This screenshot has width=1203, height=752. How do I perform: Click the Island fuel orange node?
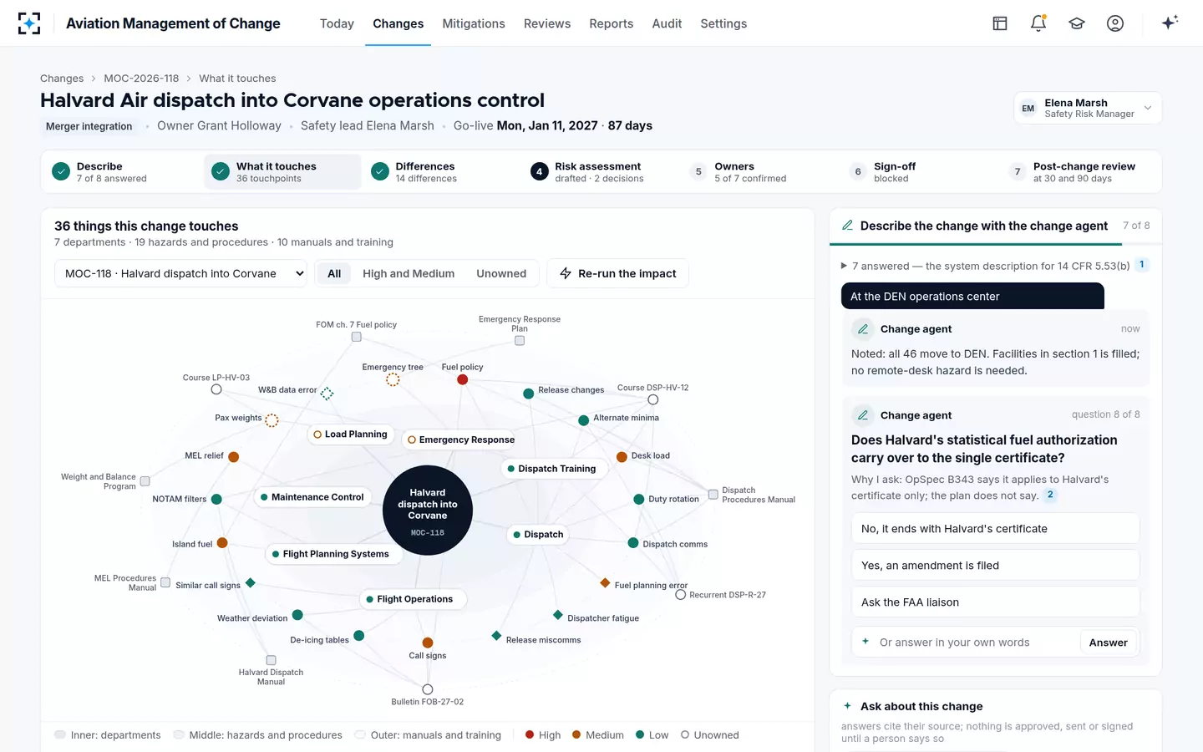coord(222,543)
